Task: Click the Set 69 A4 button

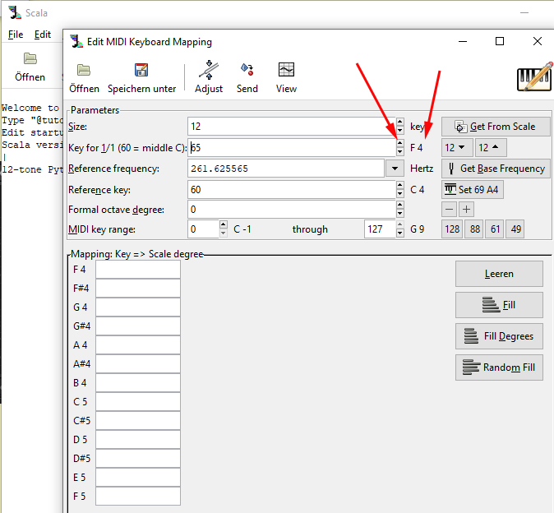Action: pos(473,190)
